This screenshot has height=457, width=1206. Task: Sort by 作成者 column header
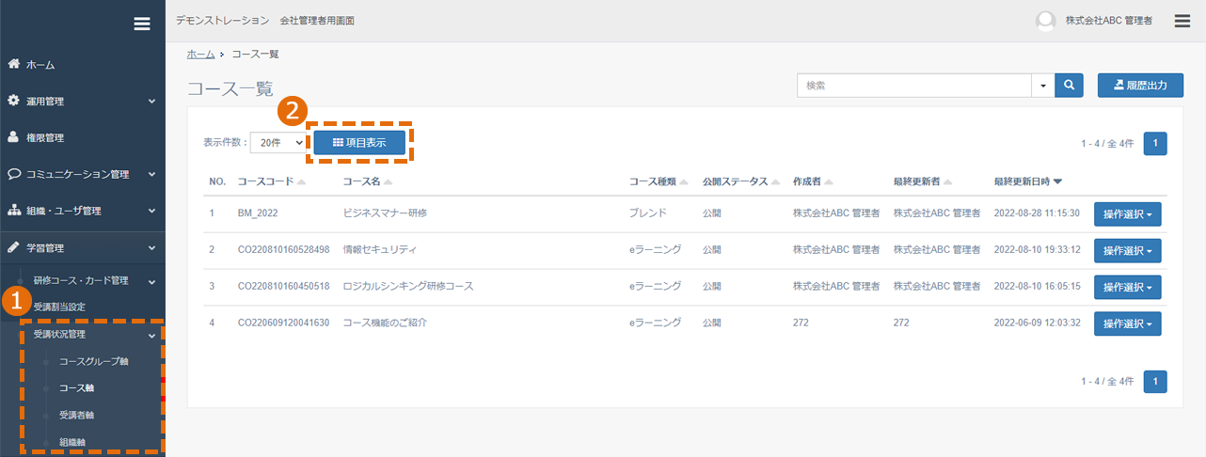click(815, 181)
